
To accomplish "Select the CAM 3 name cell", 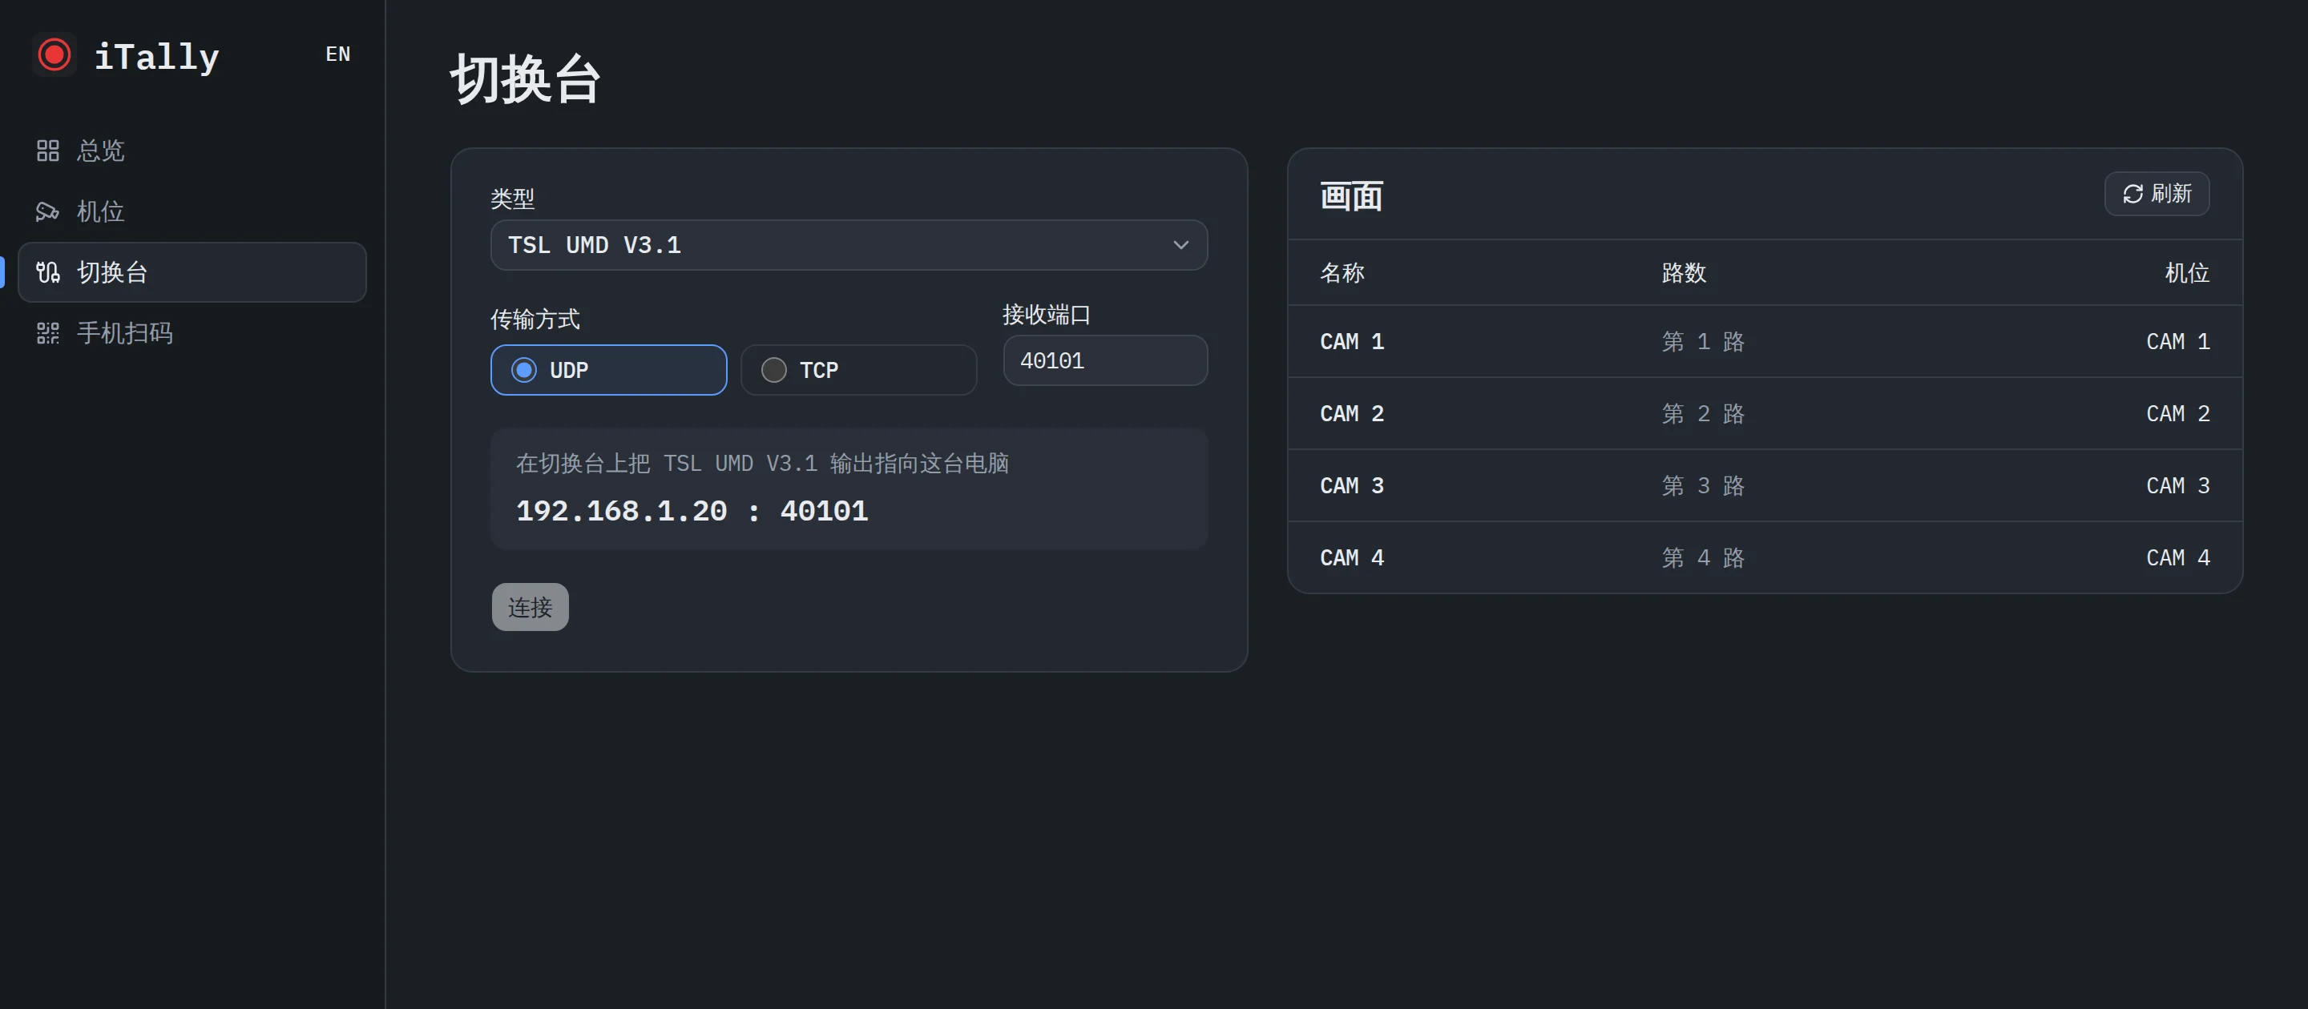I will tap(1351, 486).
